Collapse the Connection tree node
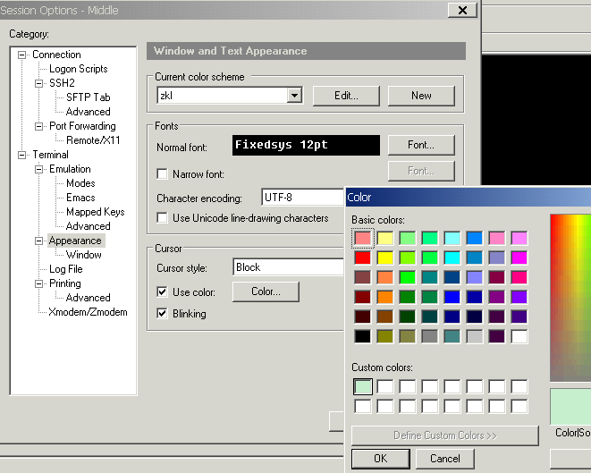 click(21, 55)
